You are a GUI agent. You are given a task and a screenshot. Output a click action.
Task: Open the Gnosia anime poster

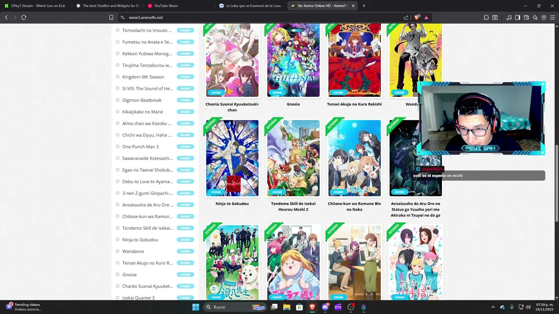click(293, 60)
